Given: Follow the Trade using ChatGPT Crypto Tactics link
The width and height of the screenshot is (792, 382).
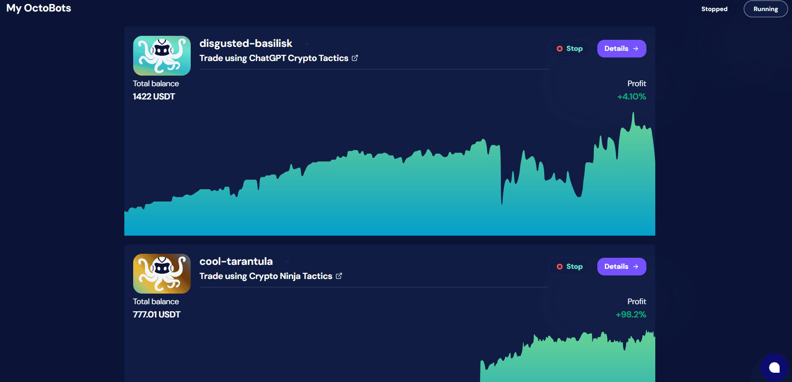Looking at the screenshot, I should click(x=274, y=58).
